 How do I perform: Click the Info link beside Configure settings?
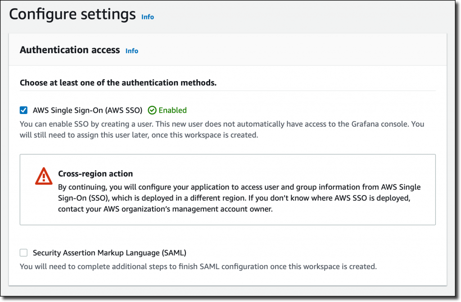pyautogui.click(x=147, y=17)
